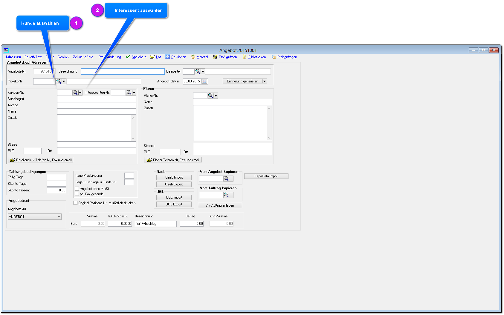Open the Los toolbar item
The height and width of the screenshot is (315, 504).
tap(158, 57)
